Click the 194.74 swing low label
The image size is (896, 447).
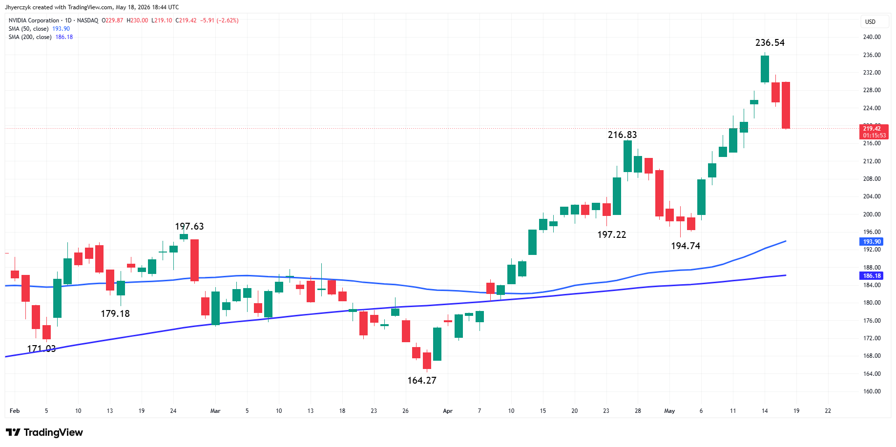686,246
